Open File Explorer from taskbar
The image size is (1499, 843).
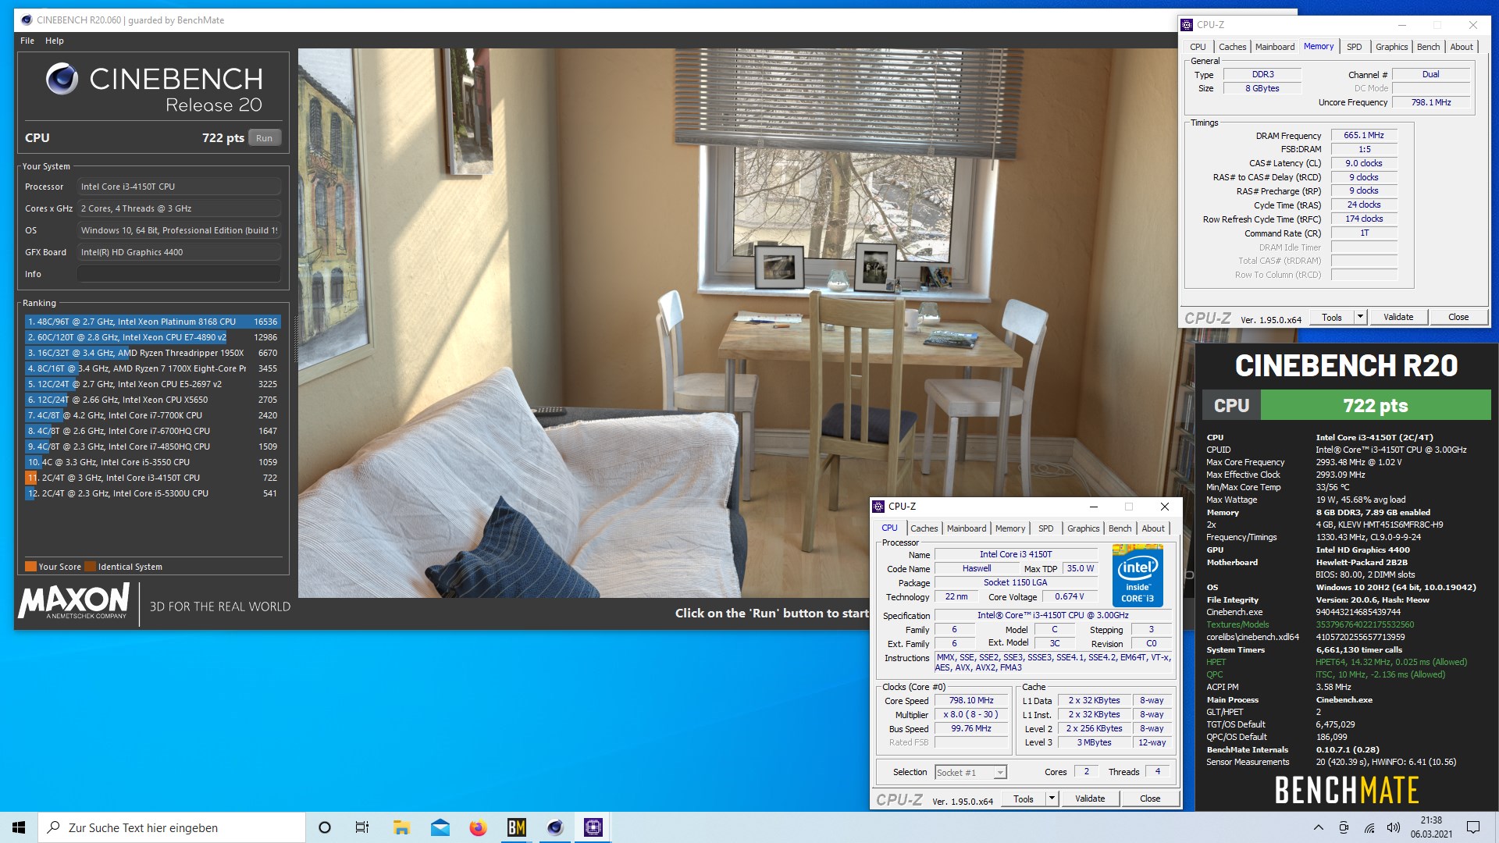click(401, 827)
